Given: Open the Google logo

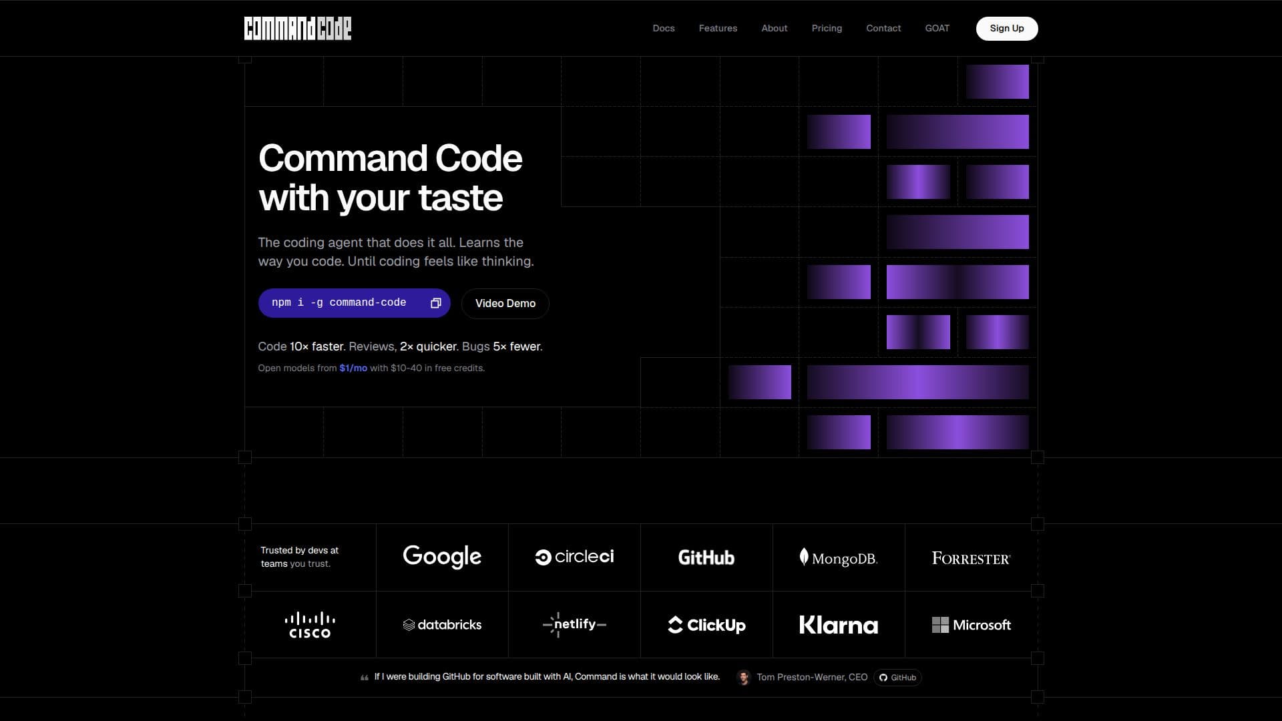Looking at the screenshot, I should click(x=442, y=557).
